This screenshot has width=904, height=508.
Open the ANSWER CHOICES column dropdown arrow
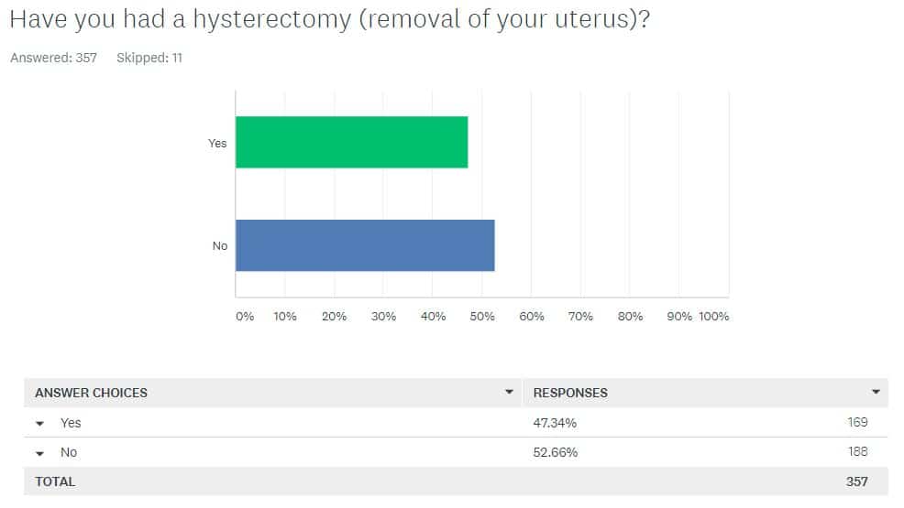509,392
